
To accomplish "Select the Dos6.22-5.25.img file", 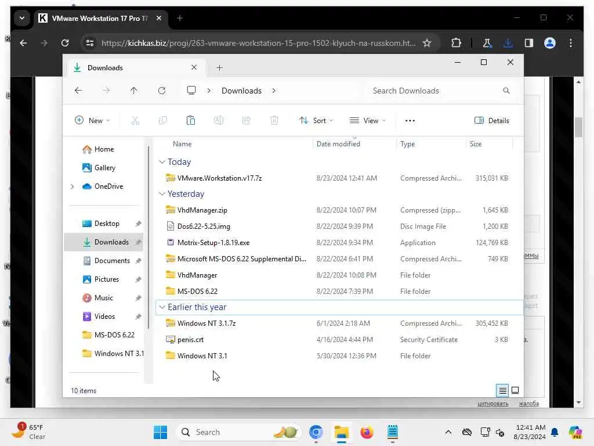I will click(338, 226).
